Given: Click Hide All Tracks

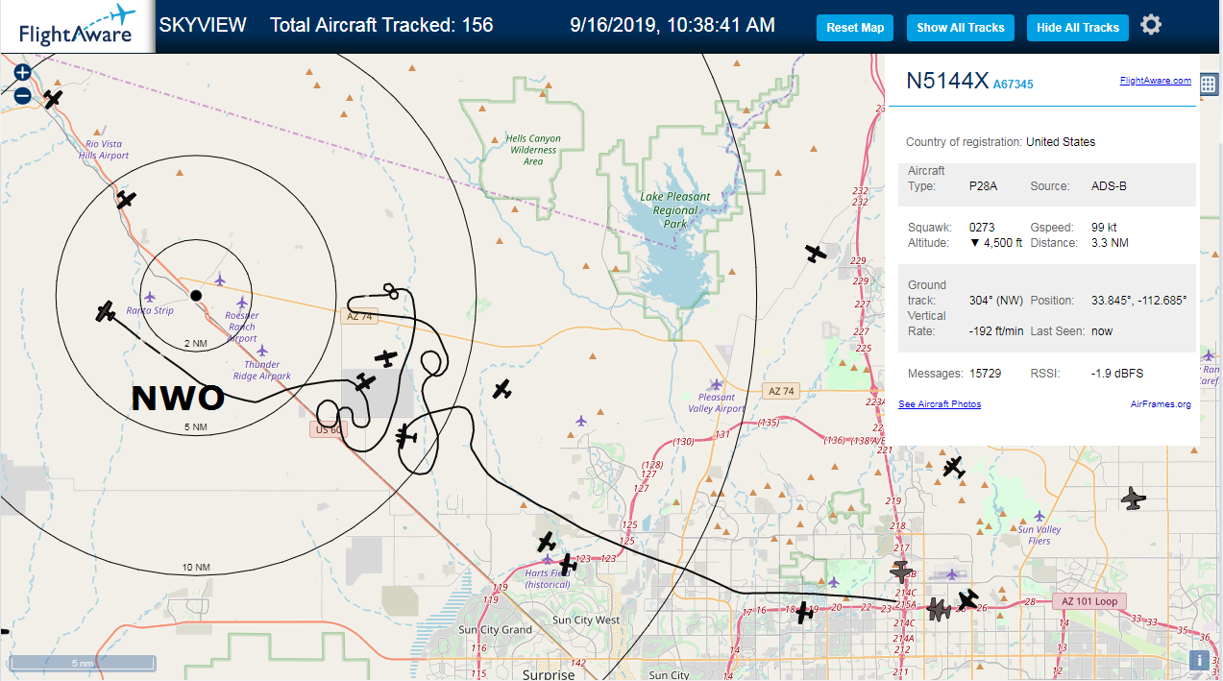Looking at the screenshot, I should [1078, 28].
